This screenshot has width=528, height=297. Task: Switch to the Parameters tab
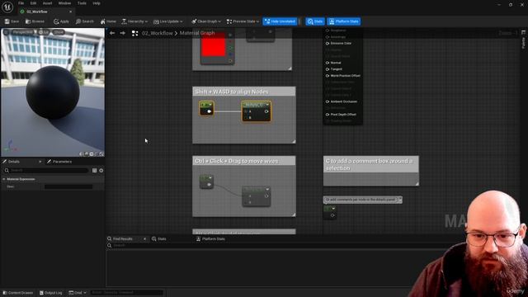[59, 162]
